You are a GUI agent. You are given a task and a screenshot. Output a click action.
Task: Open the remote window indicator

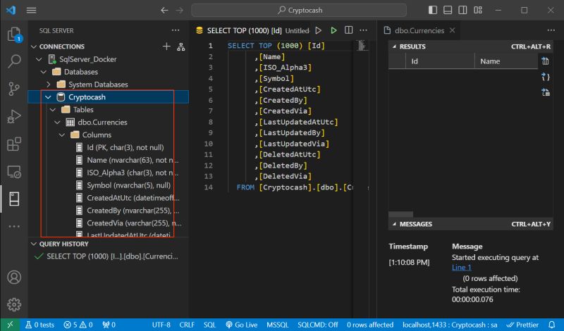pyautogui.click(x=10, y=325)
